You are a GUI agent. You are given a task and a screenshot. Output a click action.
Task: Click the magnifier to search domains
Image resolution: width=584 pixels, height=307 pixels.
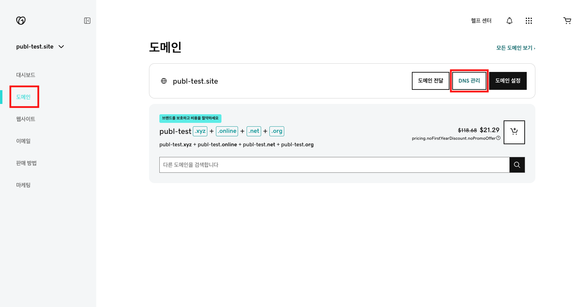[x=517, y=165]
